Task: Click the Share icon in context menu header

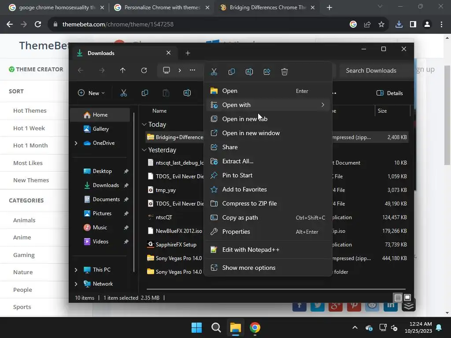Action: tap(267, 72)
